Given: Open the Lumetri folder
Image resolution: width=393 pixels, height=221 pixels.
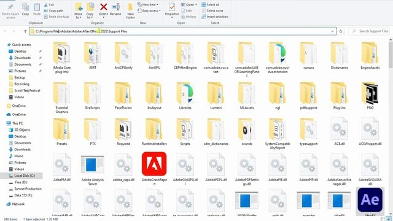Looking at the screenshot, I should pyautogui.click(x=216, y=96).
